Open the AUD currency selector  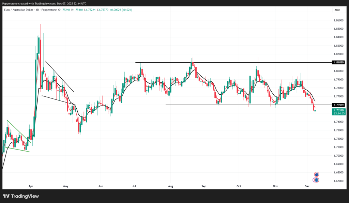click(x=337, y=10)
